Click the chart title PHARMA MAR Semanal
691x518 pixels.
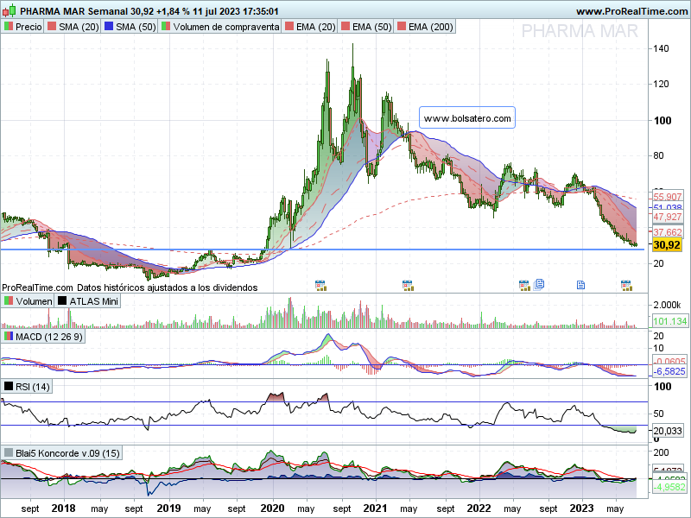point(74,11)
